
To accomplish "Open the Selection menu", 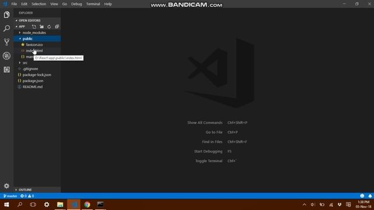I will pos(39,4).
